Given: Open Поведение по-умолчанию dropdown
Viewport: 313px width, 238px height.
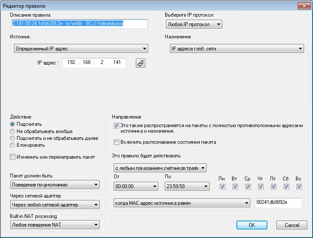Looking at the screenshot, I should click(x=55, y=185).
